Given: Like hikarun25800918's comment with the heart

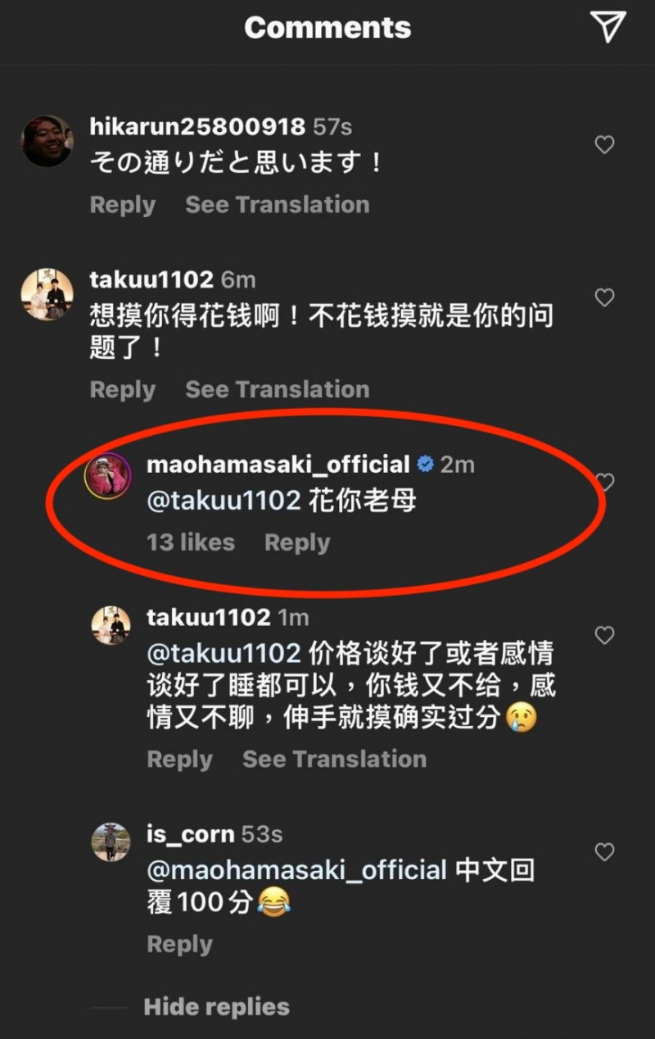Looking at the screenshot, I should click(x=604, y=144).
